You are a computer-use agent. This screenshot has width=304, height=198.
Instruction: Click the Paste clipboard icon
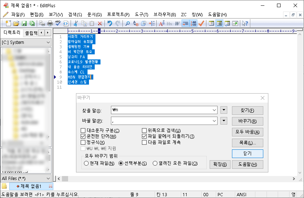click(x=92, y=23)
